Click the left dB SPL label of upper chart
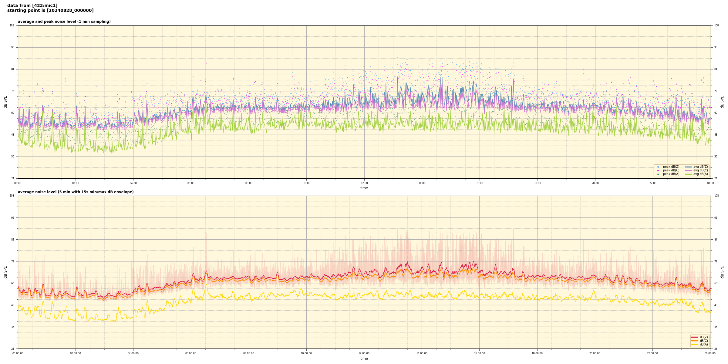Viewport: 728px width, 364px height. point(5,102)
